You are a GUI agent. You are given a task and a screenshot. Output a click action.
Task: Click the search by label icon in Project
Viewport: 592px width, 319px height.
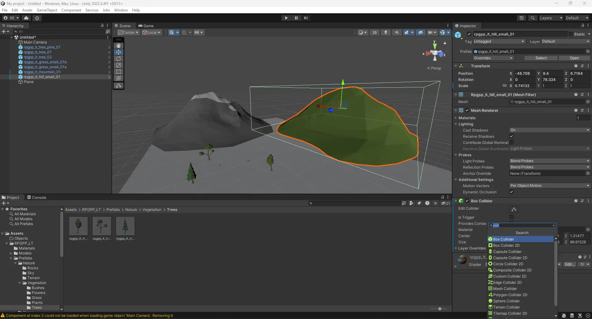pyautogui.click(x=419, y=203)
